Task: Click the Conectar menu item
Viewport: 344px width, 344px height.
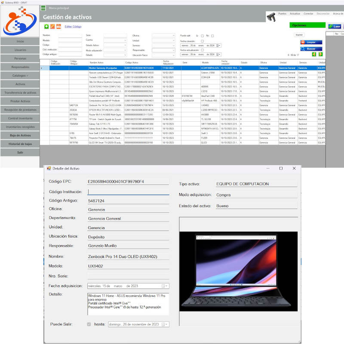Action: tap(308, 14)
